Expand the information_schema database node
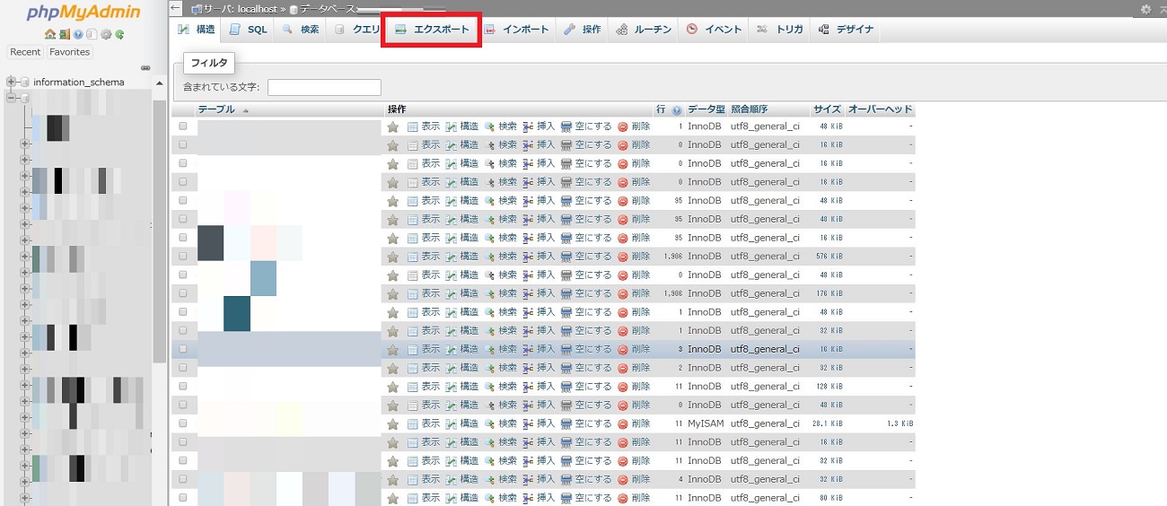Screen dimensions: 1167x506 (x=12, y=82)
